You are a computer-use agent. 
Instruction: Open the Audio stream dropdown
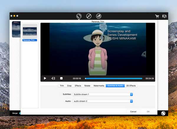[103, 101]
